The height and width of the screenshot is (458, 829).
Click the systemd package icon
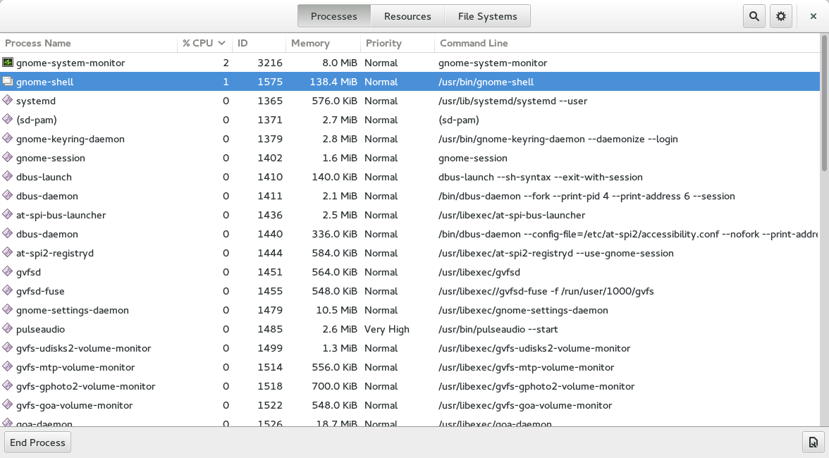pyautogui.click(x=8, y=101)
